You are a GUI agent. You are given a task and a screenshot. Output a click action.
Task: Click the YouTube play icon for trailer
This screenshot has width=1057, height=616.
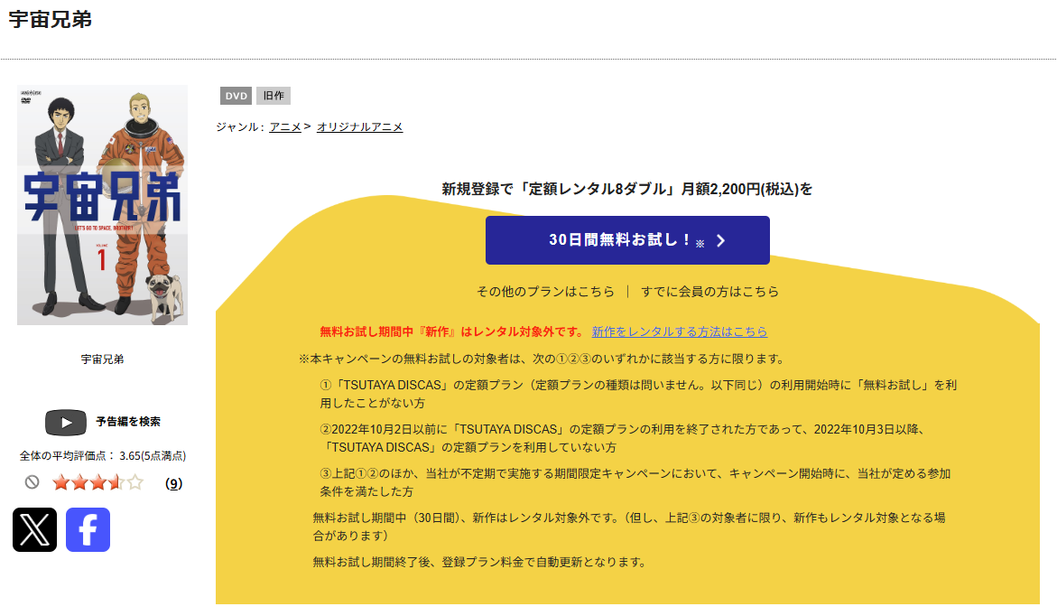[65, 423]
